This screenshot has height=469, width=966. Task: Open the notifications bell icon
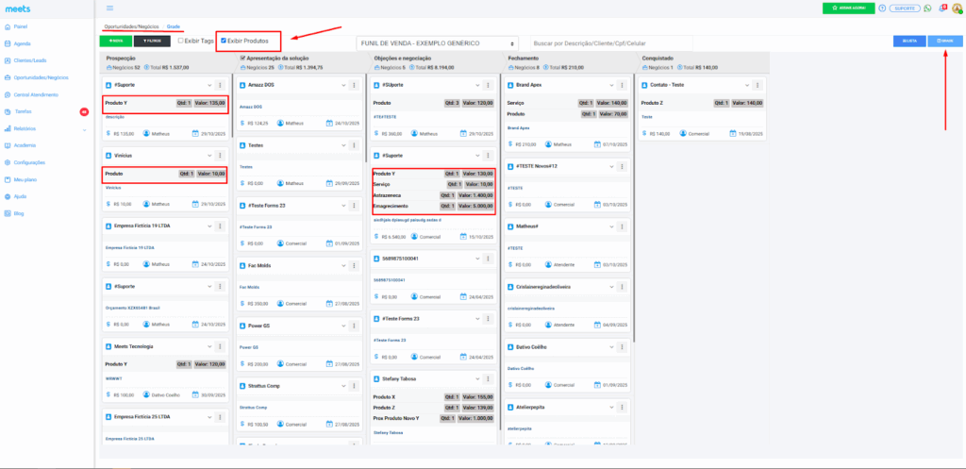[942, 8]
